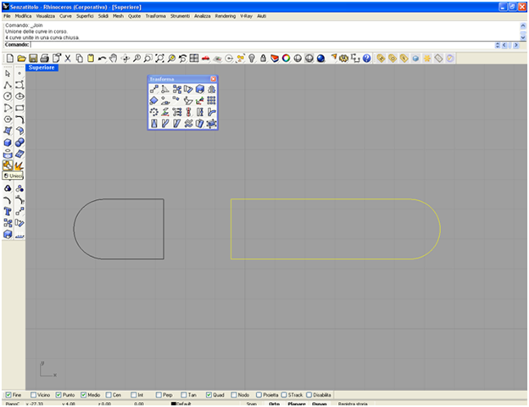Click the blue sphere Render icon
The height and width of the screenshot is (407, 529).
click(320, 59)
